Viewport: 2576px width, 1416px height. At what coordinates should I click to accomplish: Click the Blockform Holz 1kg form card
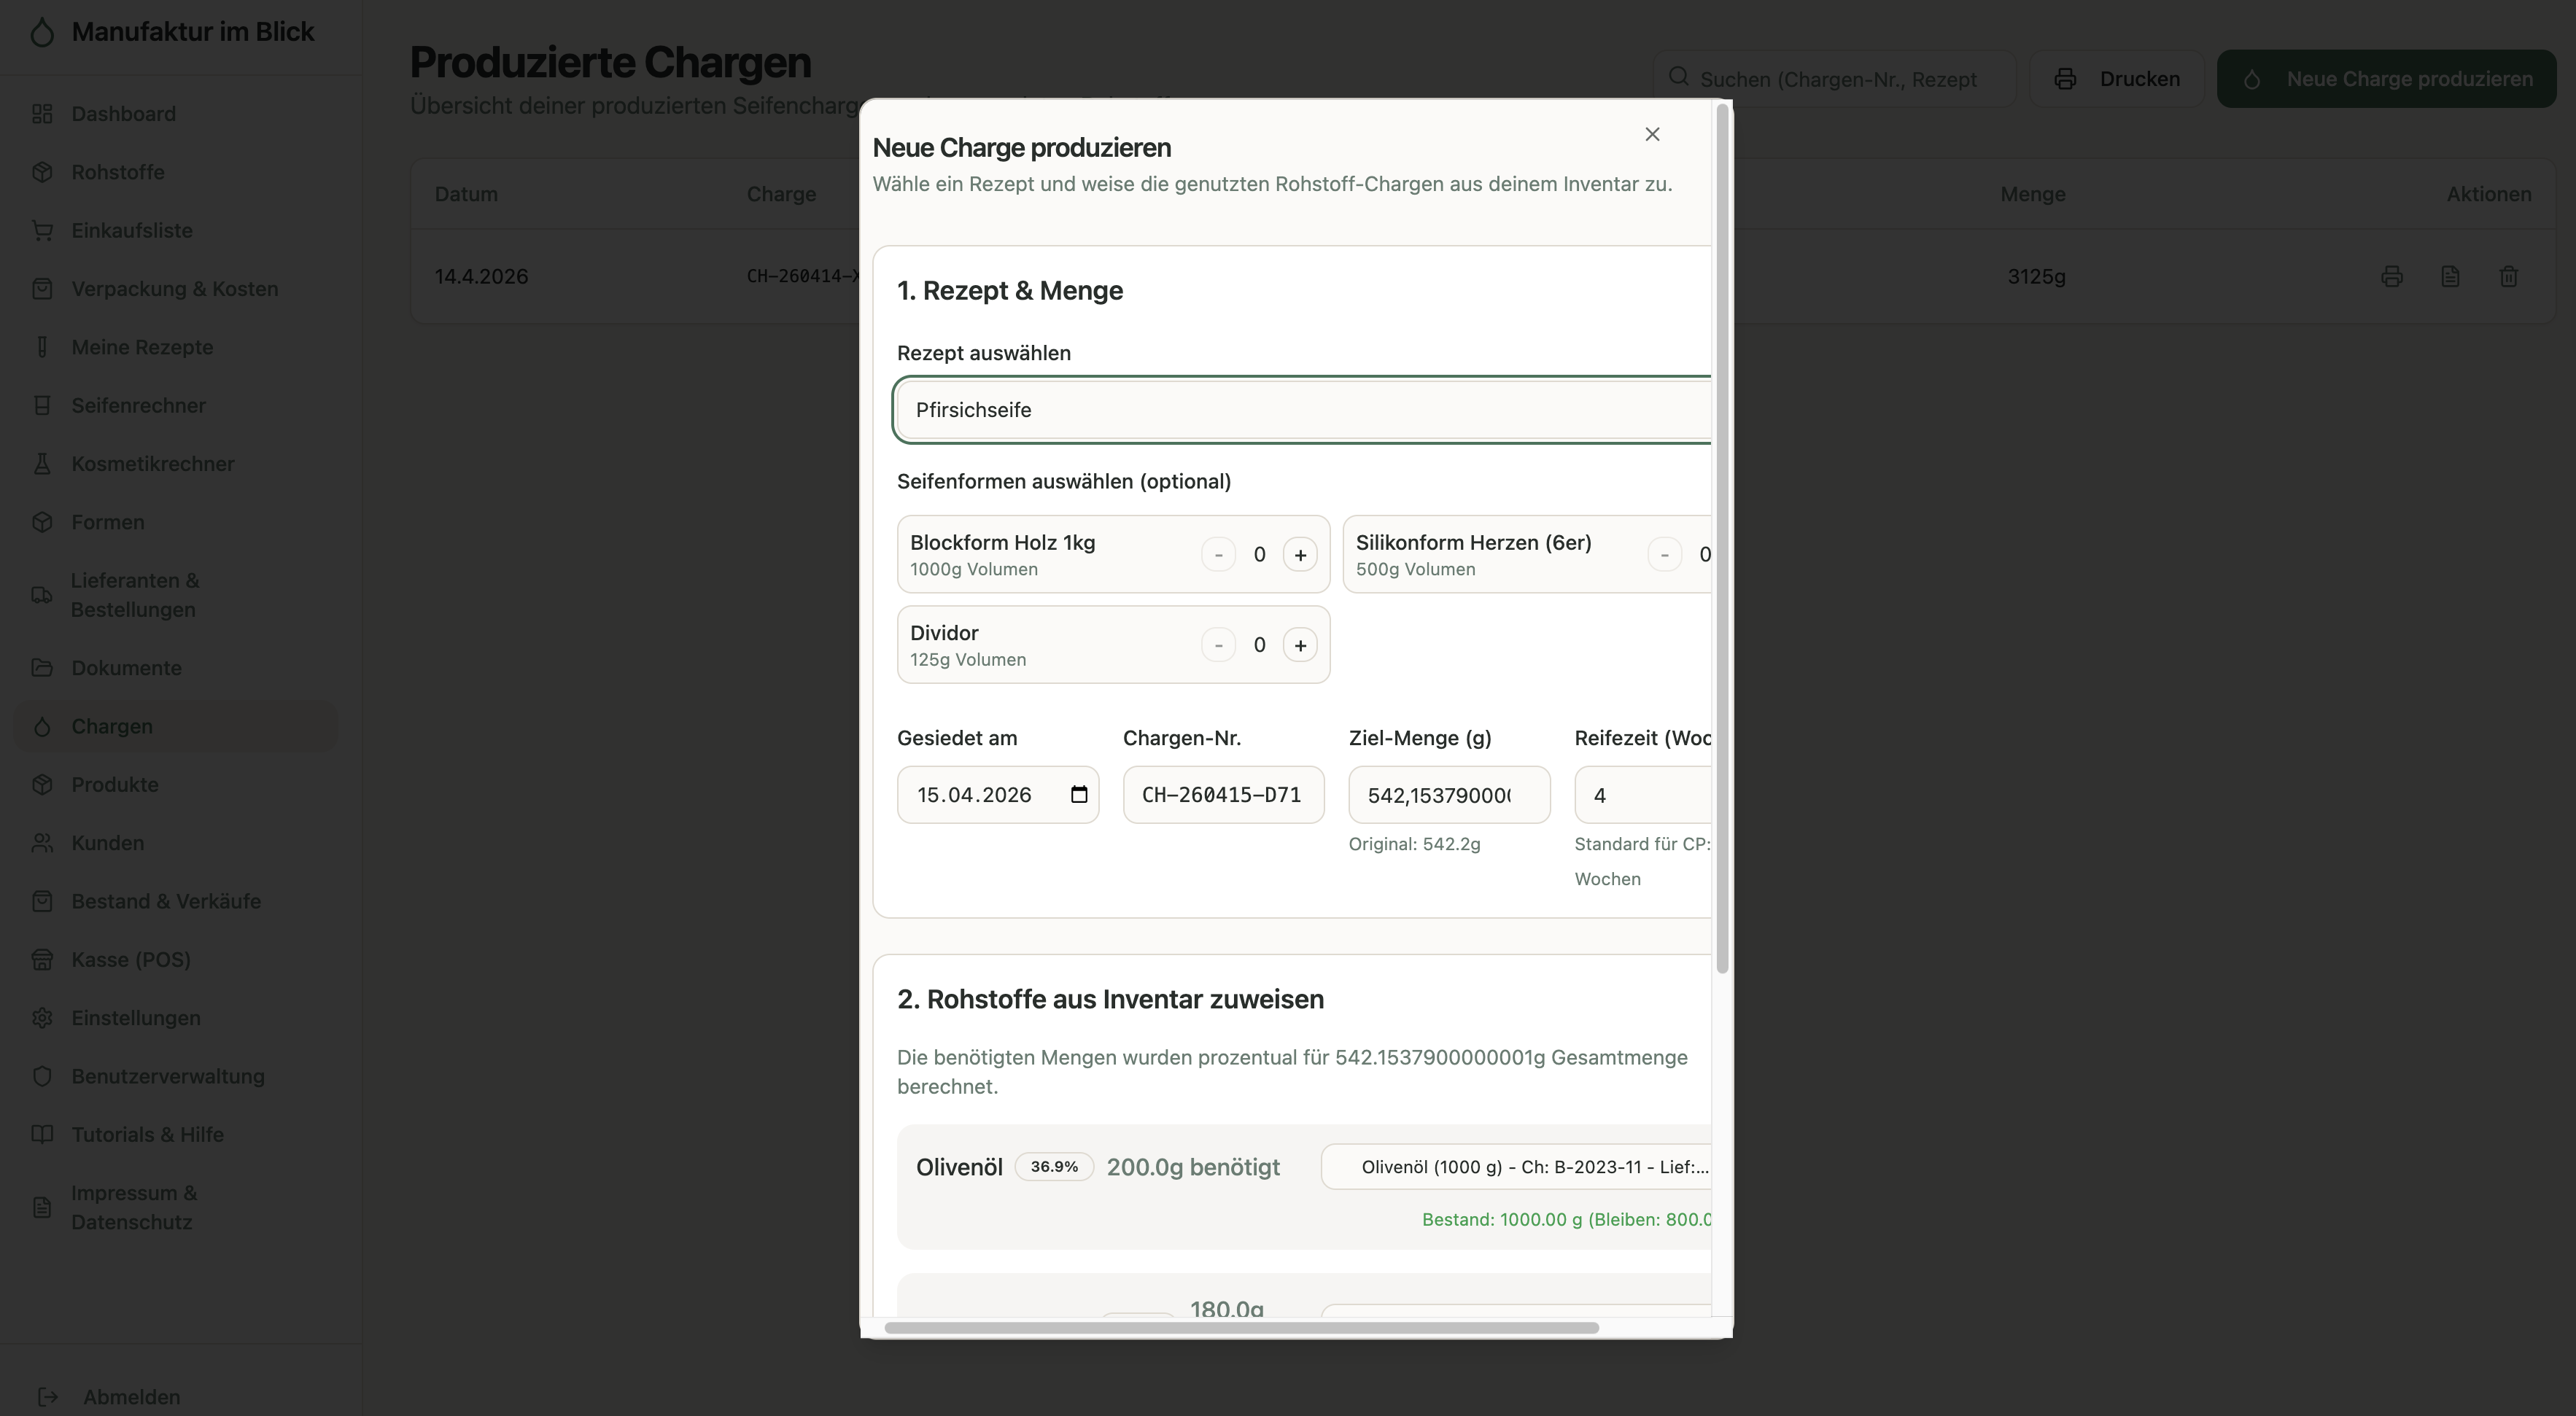tap(1113, 555)
